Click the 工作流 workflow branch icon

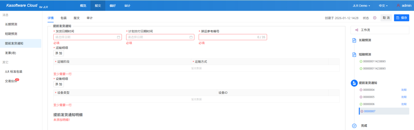coord(357,30)
